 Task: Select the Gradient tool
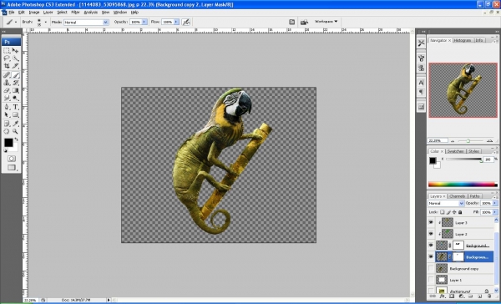pos(15,90)
